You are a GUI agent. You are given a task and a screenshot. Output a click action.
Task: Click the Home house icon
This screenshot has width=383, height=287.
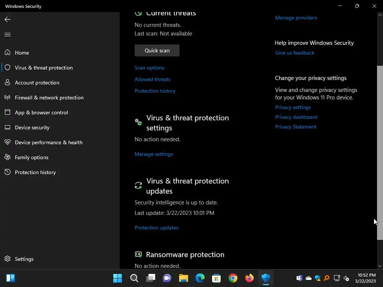pos(7,52)
